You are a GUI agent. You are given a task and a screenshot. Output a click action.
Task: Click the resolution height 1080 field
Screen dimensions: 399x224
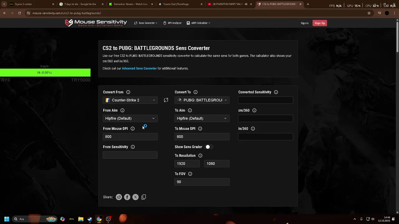click(x=217, y=164)
